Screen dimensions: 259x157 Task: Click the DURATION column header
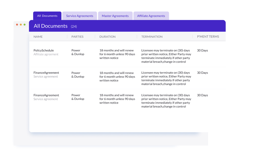point(107,37)
